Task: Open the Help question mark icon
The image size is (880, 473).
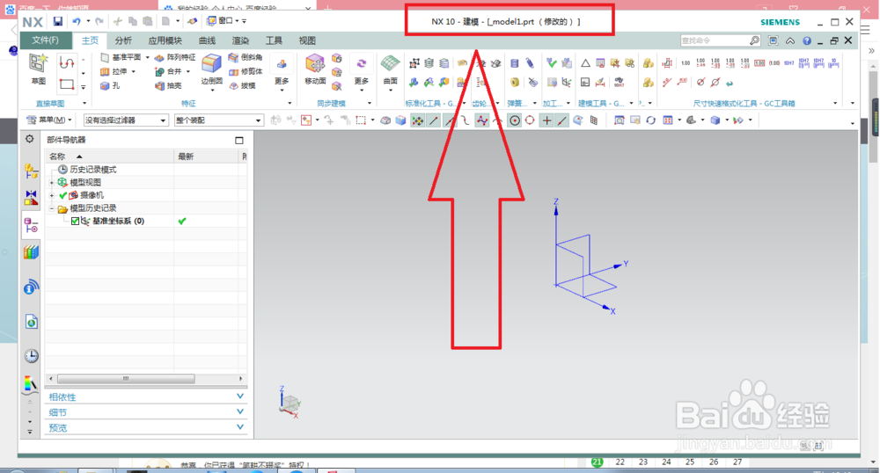Action: [x=806, y=40]
